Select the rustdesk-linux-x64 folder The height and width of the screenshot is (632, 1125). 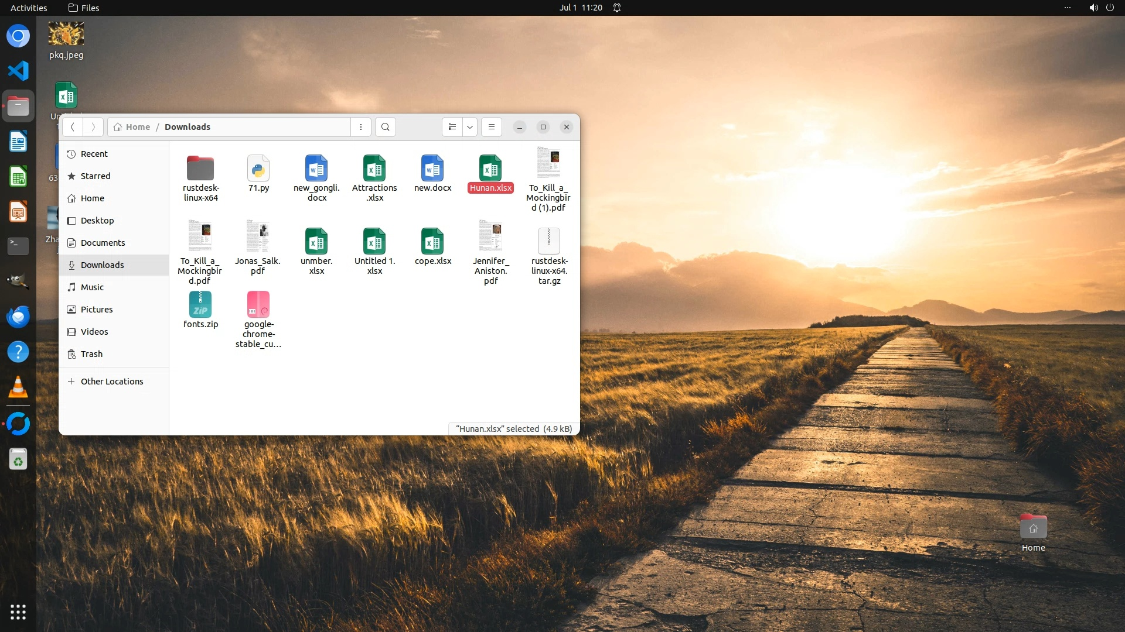[x=200, y=169]
